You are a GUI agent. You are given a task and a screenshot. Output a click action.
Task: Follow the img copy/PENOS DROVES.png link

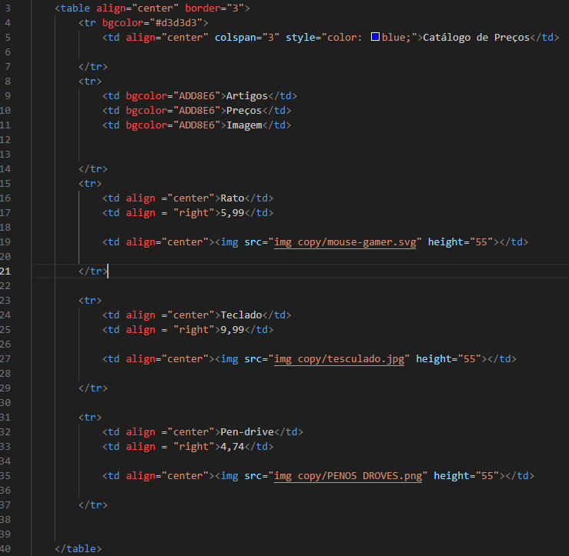(347, 476)
